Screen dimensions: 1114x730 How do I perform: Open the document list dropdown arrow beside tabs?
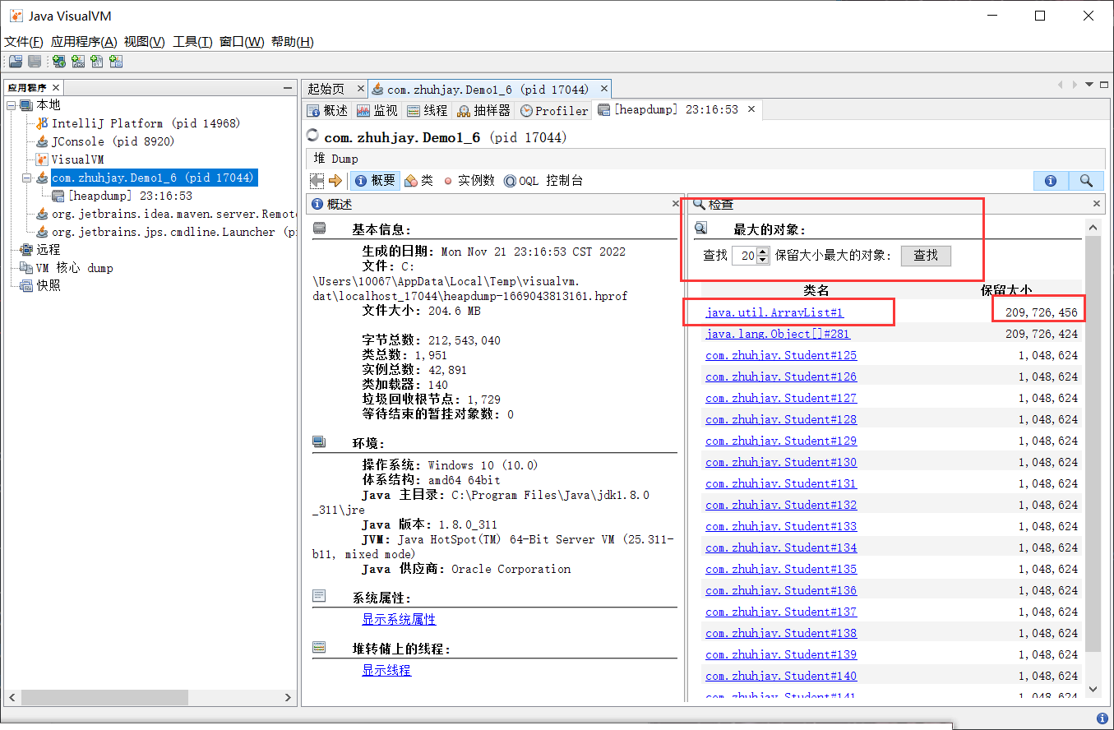pyautogui.click(x=1090, y=85)
